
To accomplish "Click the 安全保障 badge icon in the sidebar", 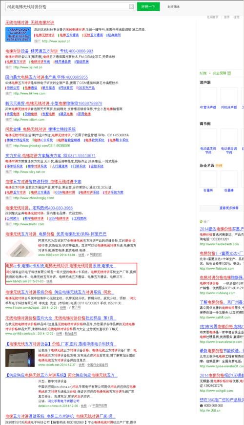I will point(229,73).
